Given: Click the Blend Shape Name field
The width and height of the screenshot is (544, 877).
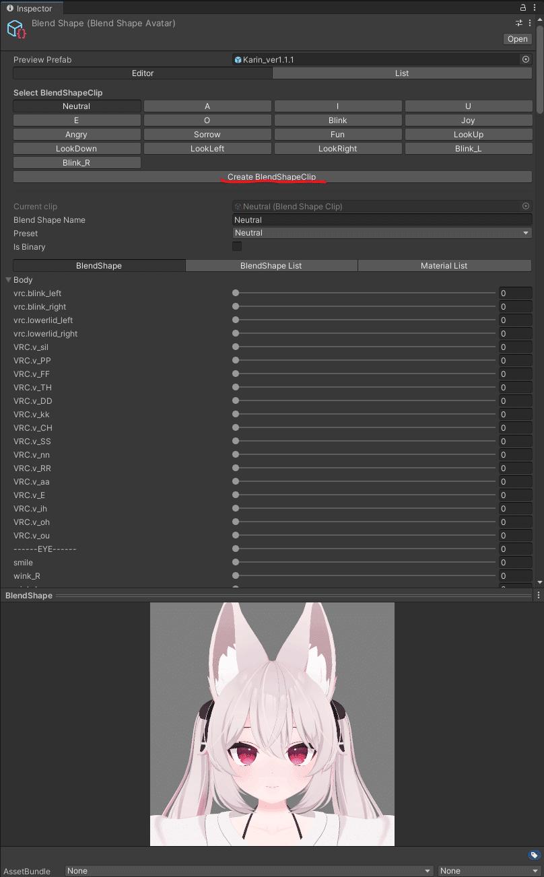Looking at the screenshot, I should click(x=382, y=220).
